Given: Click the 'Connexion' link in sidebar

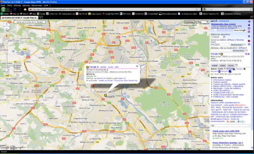Looking at the screenshot, I should pyautogui.click(x=224, y=21).
